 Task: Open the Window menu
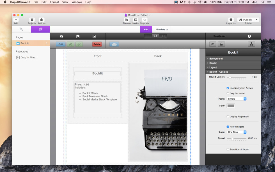[77, 2]
